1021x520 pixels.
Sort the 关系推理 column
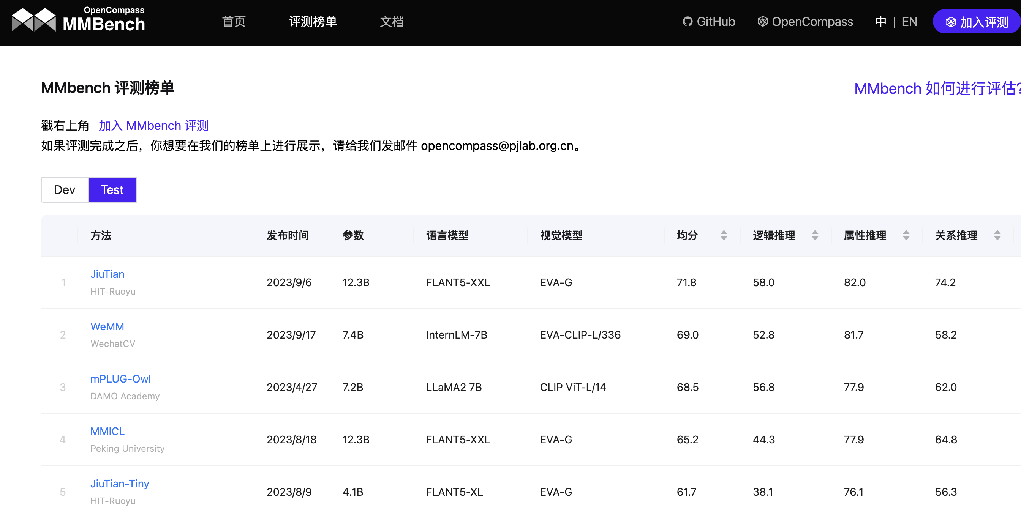pyautogui.click(x=997, y=235)
